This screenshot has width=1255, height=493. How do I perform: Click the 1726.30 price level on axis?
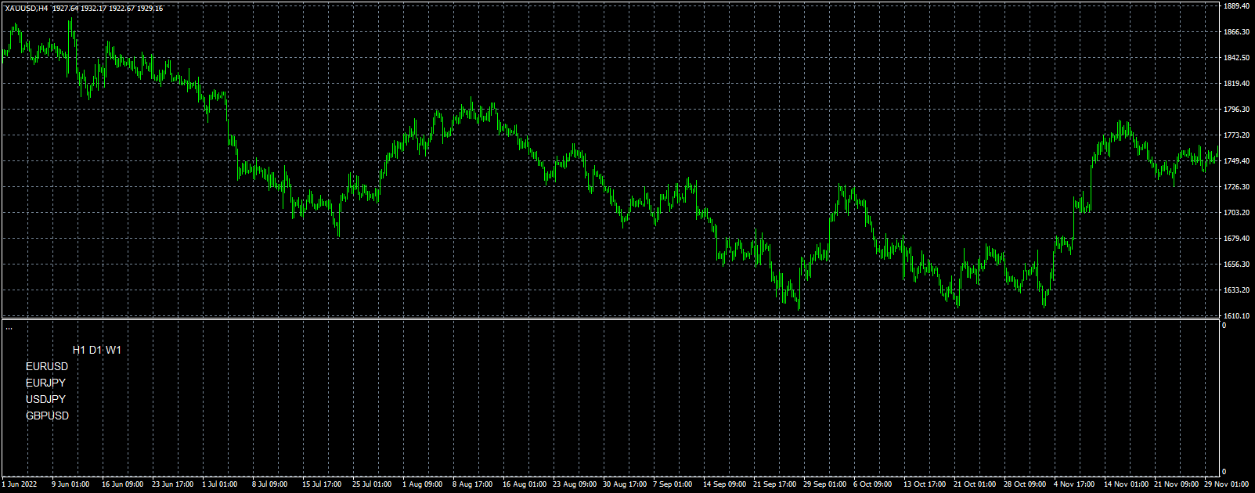tap(1236, 187)
